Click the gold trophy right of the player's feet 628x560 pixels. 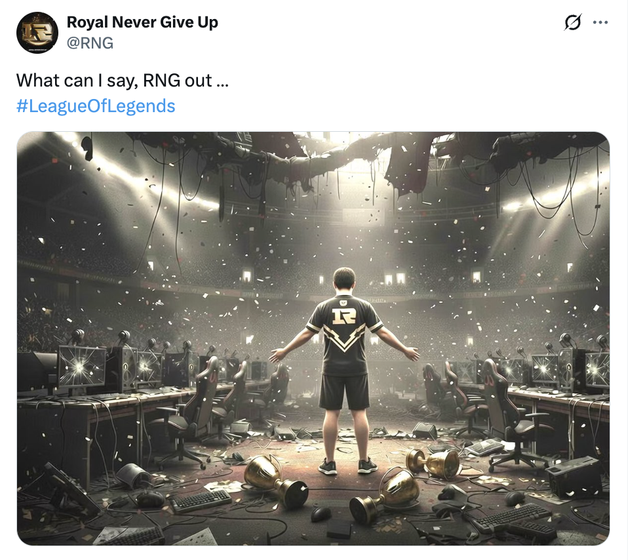pyautogui.click(x=434, y=462)
